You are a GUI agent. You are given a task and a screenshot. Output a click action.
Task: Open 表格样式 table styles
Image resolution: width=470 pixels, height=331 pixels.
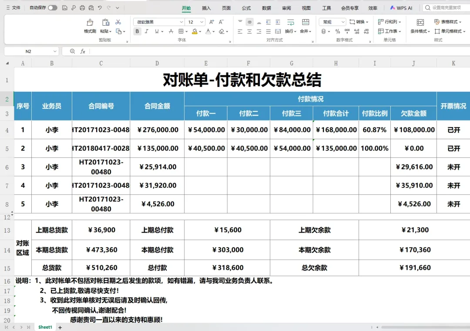click(x=448, y=22)
